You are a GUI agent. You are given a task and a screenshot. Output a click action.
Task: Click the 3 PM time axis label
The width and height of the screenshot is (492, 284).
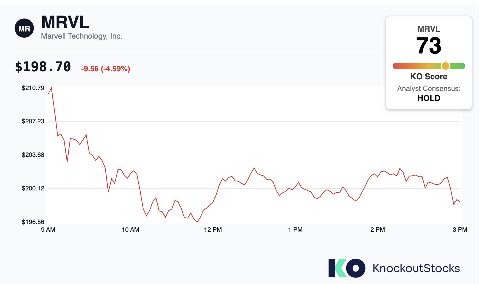click(460, 230)
